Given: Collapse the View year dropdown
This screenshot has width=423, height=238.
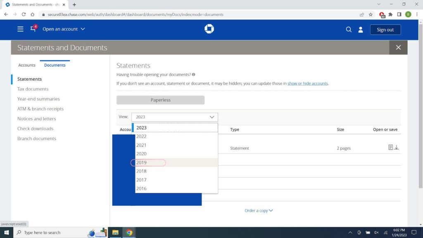Looking at the screenshot, I should (x=174, y=117).
